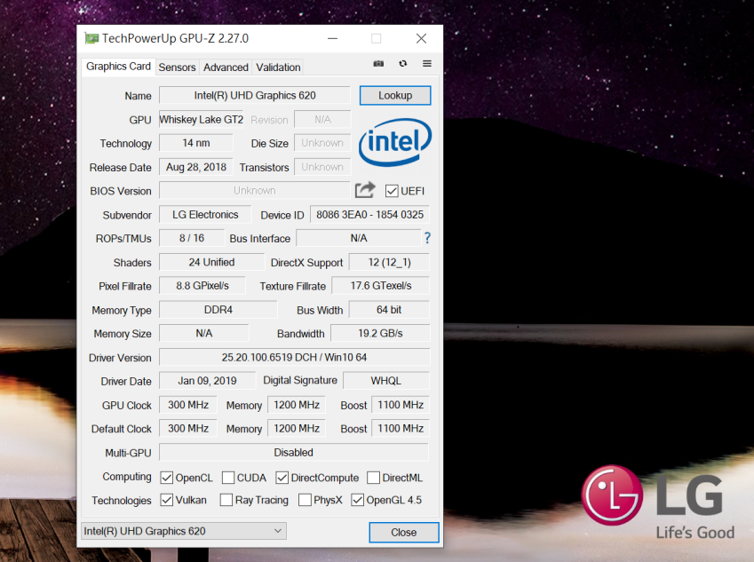Click the Pixel Fillrate value 8.8 GPixel/s
The height and width of the screenshot is (562, 754).
[202, 286]
